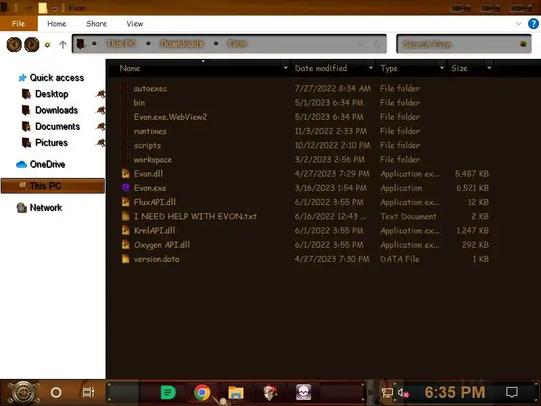This screenshot has height=406, width=541.
Task: Select the autoexec folder
Action: (150, 89)
